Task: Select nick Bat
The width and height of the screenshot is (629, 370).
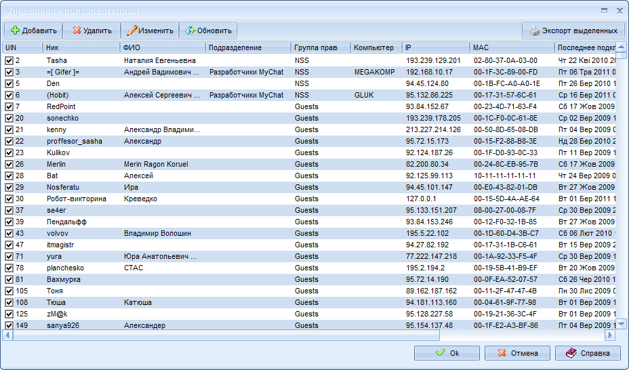Action: [52, 176]
